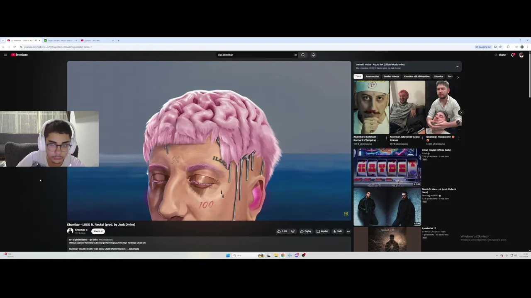Expand the Sonraki mix playlist panel
The height and width of the screenshot is (298, 531).
(x=457, y=66)
